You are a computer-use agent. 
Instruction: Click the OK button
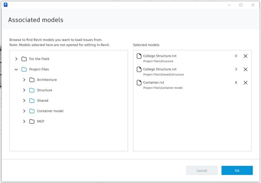coord(237,170)
